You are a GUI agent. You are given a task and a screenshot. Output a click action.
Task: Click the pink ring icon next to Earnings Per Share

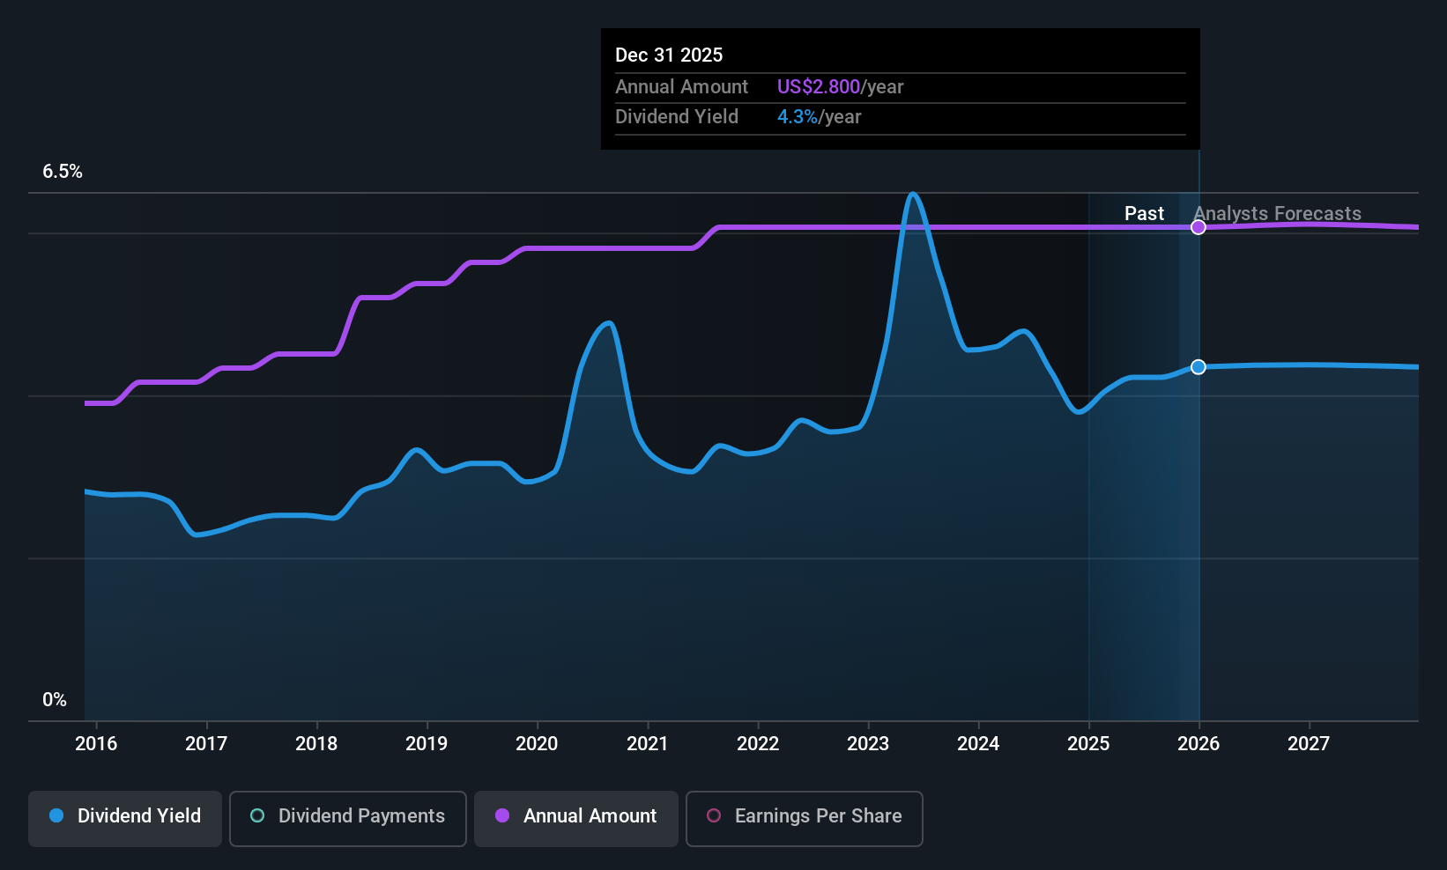coord(714,816)
